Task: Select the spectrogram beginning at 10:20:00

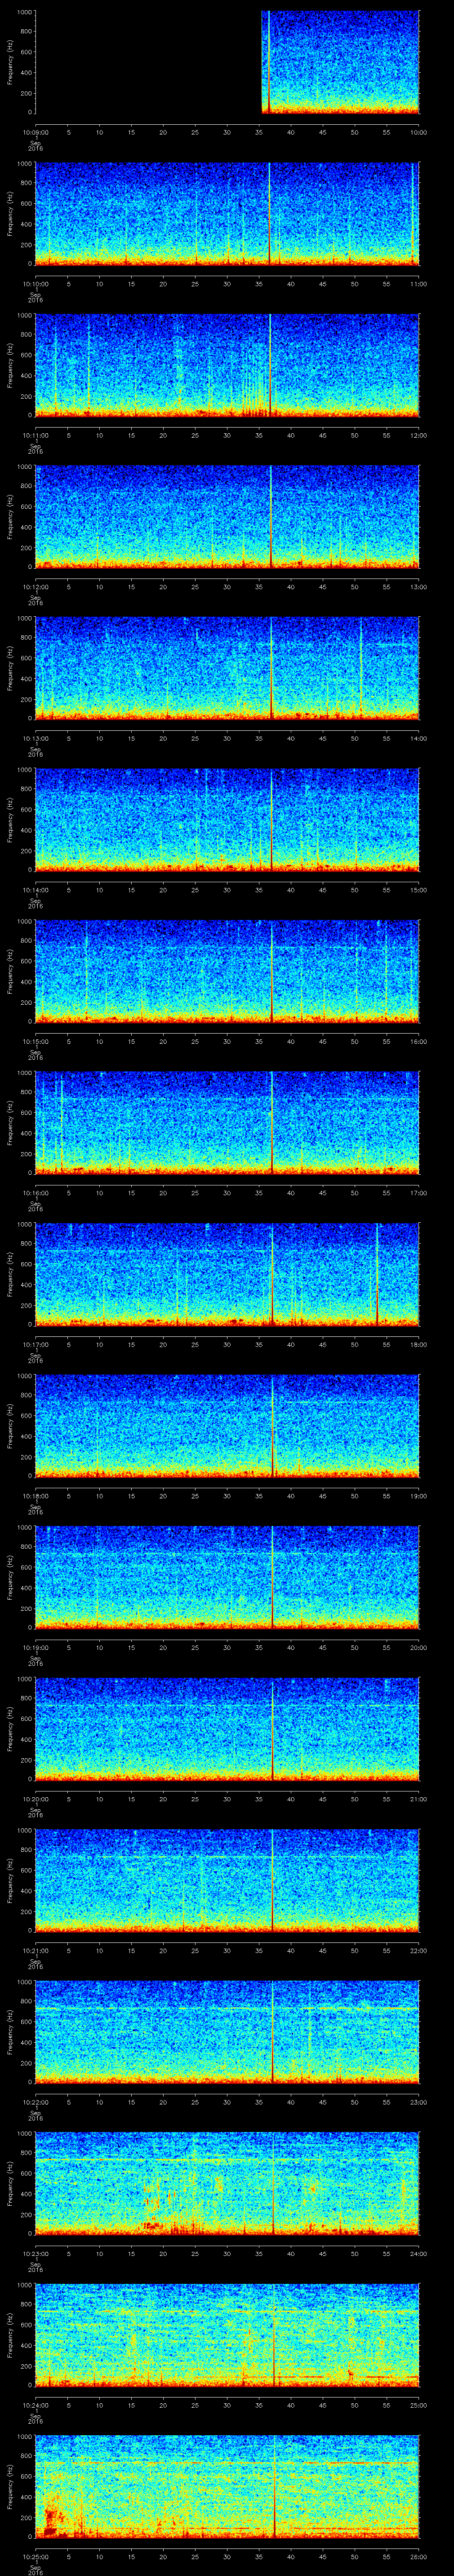Action: (x=227, y=1729)
